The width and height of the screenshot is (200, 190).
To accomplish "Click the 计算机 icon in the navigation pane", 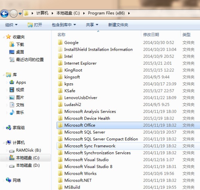I will tap(8, 142).
